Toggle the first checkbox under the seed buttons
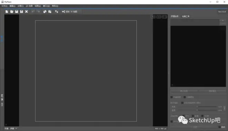 coord(172,97)
